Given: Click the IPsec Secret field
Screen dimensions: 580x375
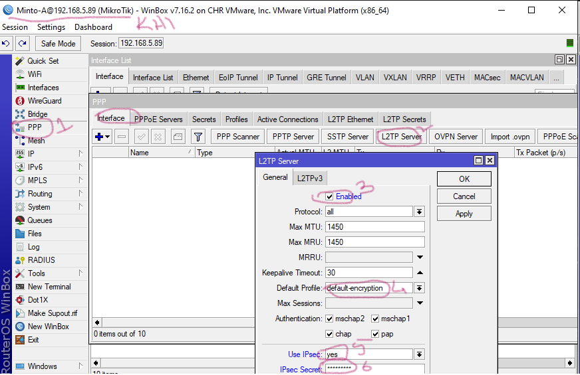Looking at the screenshot, I should (374, 368).
